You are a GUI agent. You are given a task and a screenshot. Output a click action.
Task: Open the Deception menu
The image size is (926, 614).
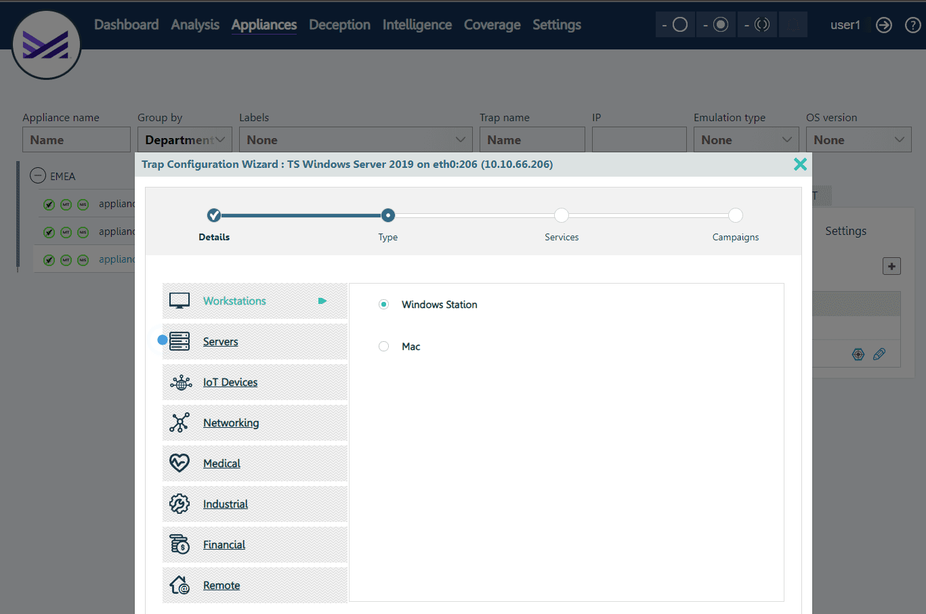coord(339,25)
